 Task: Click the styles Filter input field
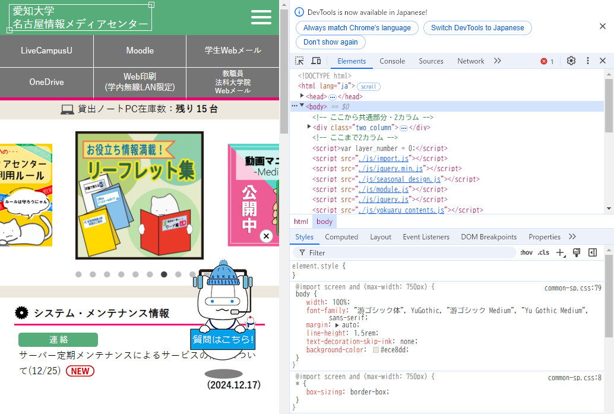coord(410,253)
